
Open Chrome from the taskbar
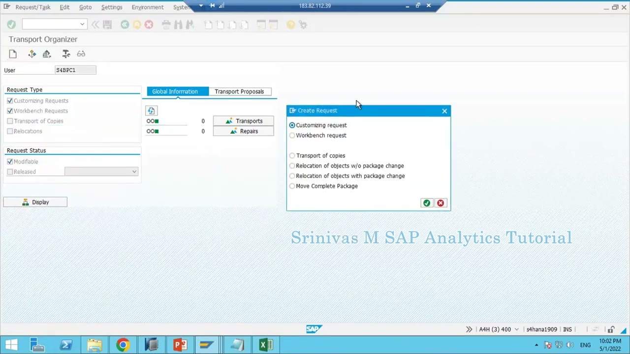(x=123, y=345)
